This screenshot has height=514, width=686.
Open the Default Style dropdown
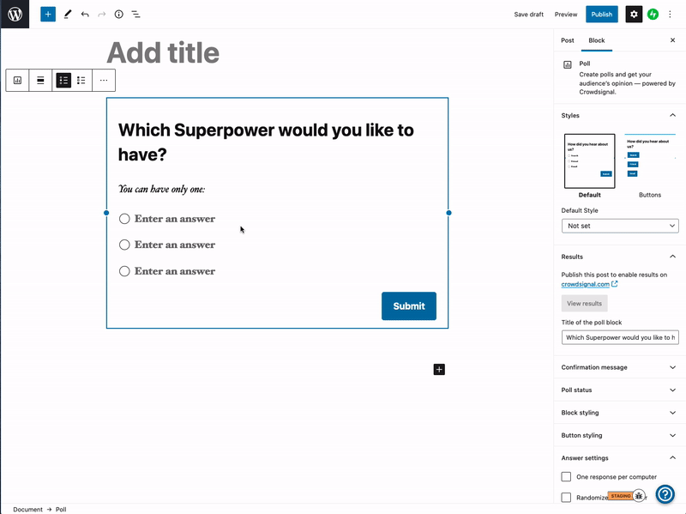pos(620,226)
